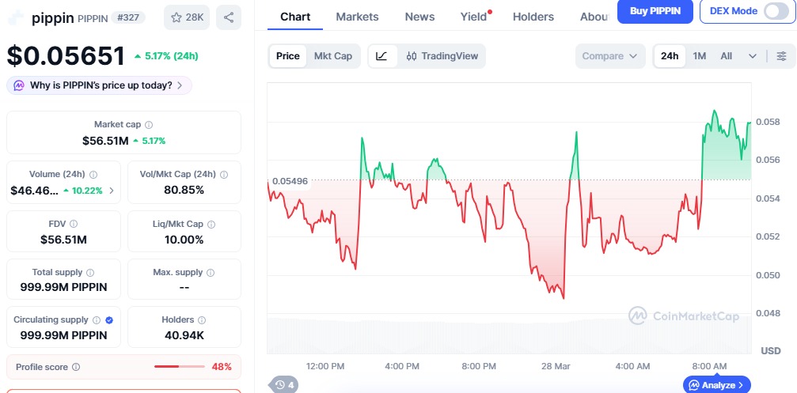Click the AI icon in price-up question

click(19, 85)
